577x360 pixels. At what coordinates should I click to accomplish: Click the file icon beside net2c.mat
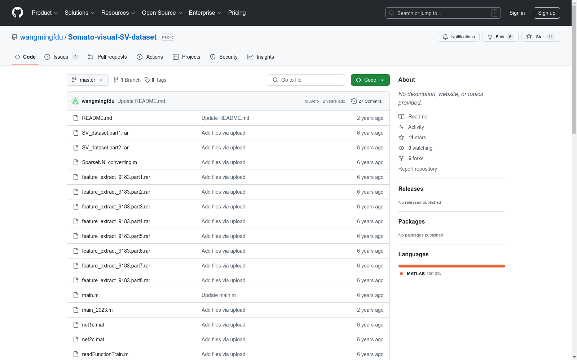76,339
